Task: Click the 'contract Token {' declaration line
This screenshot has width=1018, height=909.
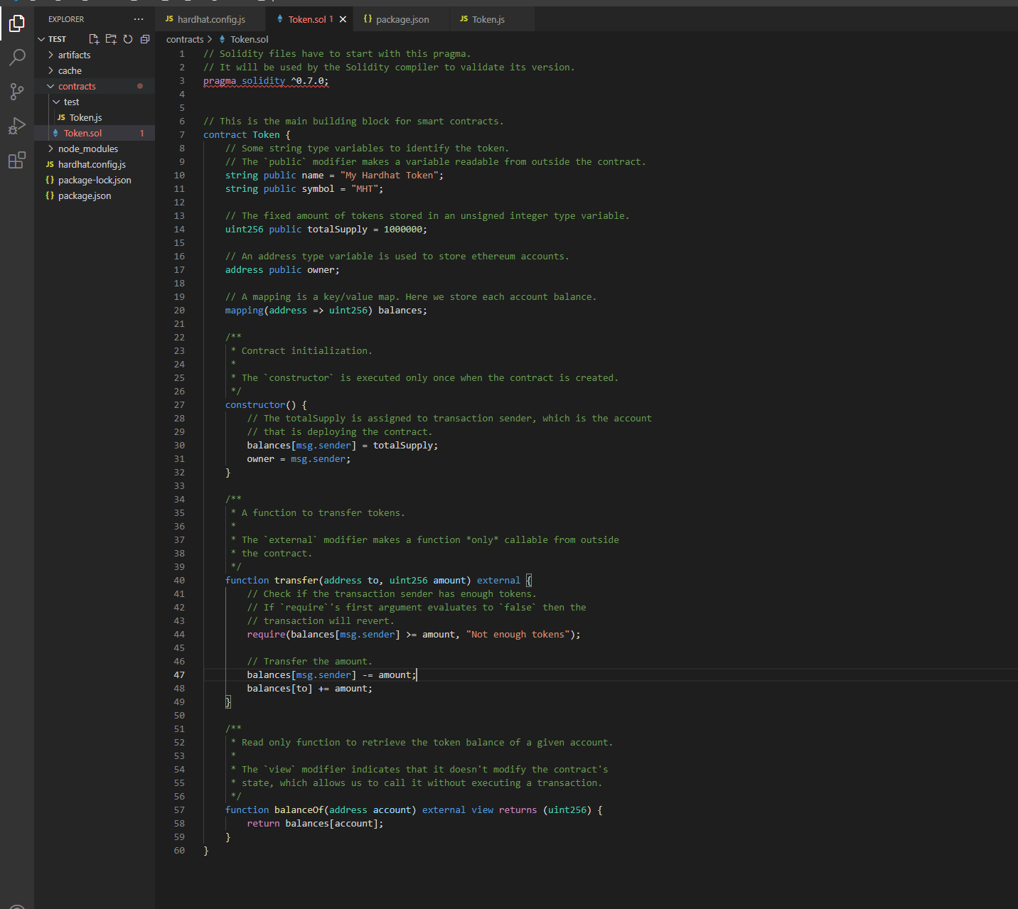Action: [247, 135]
